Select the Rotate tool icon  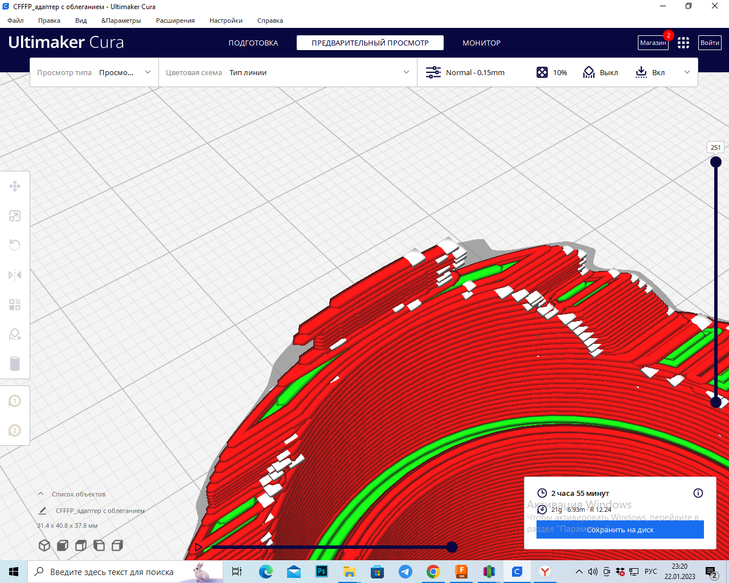15,245
